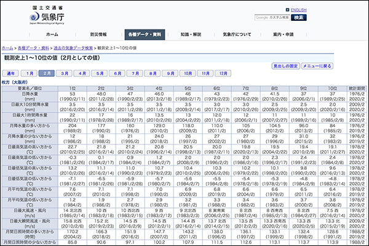
Task: Open the 防災情報 navigation menu
Action: [98, 34]
